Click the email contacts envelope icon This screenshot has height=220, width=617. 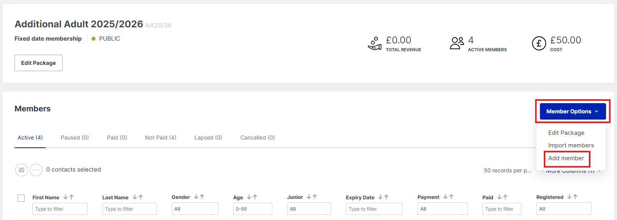22,170
